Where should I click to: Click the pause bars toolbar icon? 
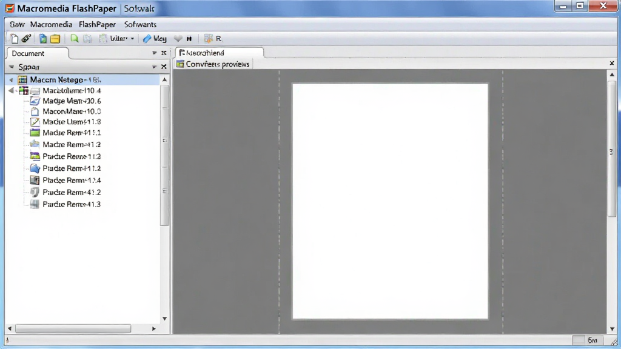(x=189, y=39)
